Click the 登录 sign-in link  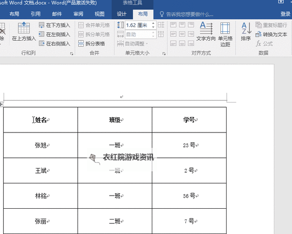[x=285, y=14]
